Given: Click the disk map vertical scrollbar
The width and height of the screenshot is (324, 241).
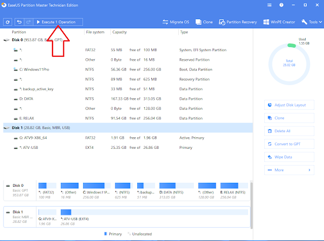Looking at the screenshot, I should (251, 205).
